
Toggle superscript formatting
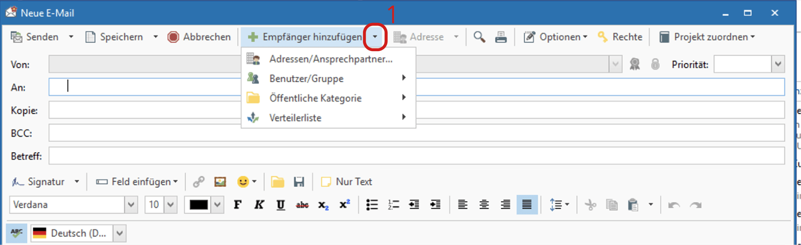(x=345, y=205)
